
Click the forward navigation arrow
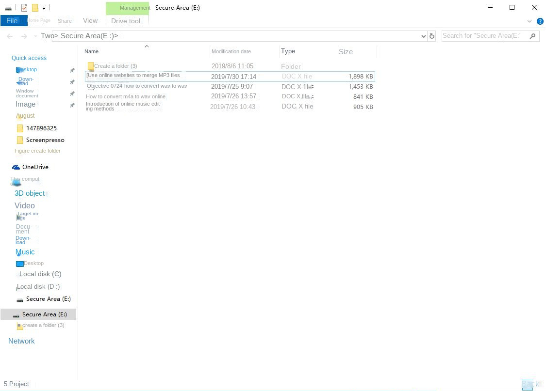click(24, 36)
